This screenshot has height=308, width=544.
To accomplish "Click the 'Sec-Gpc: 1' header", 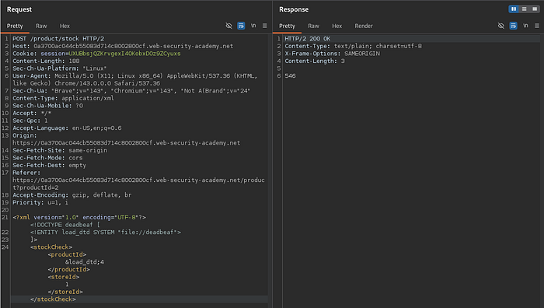I will [30, 121].
